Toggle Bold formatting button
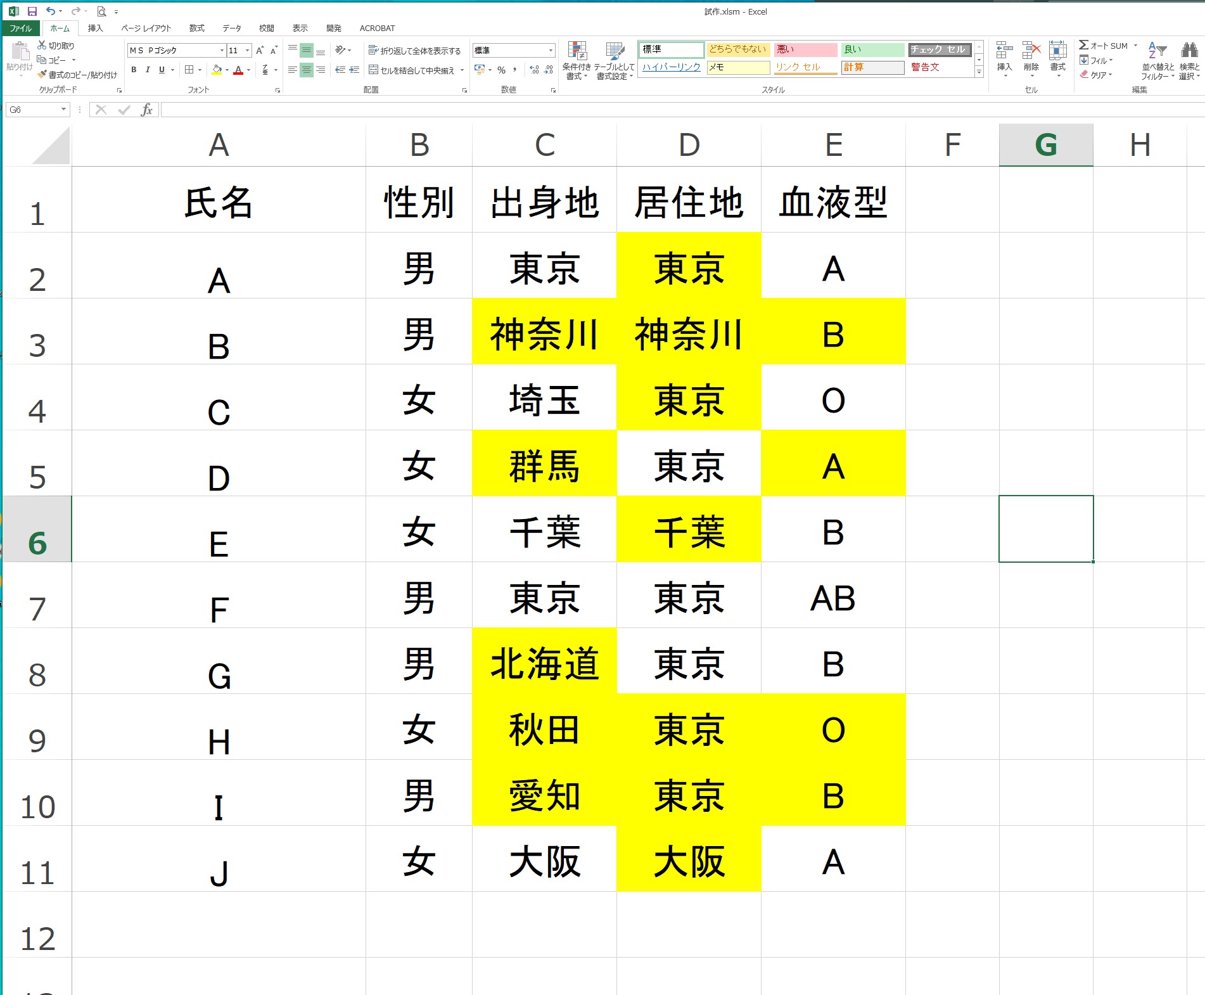 (134, 70)
